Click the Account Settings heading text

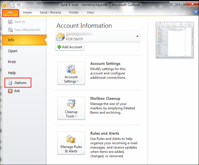tap(105, 63)
